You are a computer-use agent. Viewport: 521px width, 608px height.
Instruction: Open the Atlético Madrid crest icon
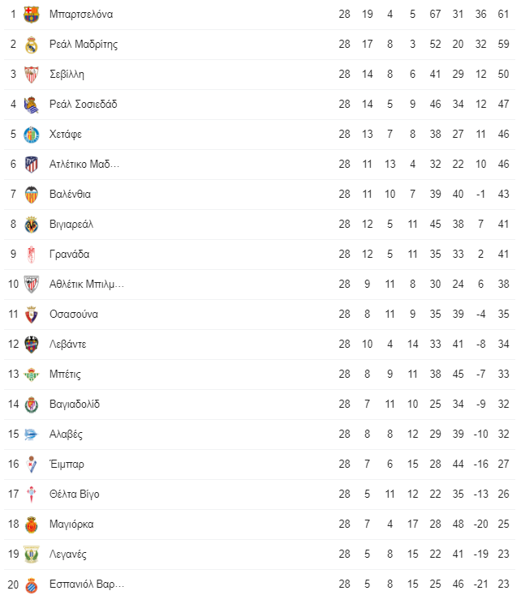(32, 165)
